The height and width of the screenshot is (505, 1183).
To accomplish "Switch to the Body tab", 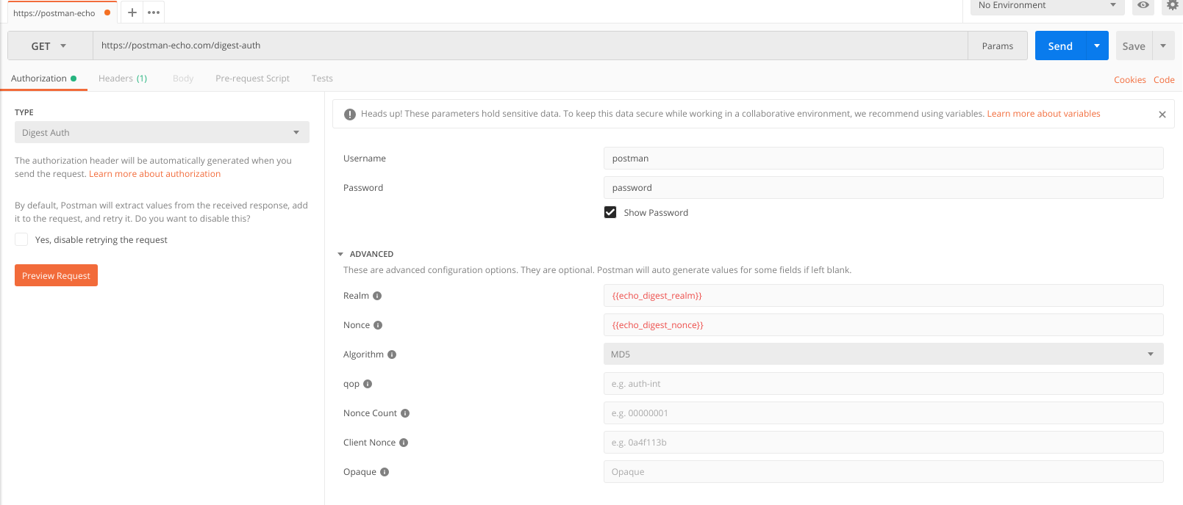I will (183, 79).
